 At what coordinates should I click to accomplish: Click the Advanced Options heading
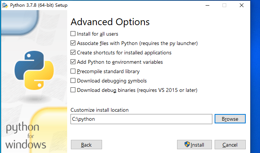tap(110, 22)
